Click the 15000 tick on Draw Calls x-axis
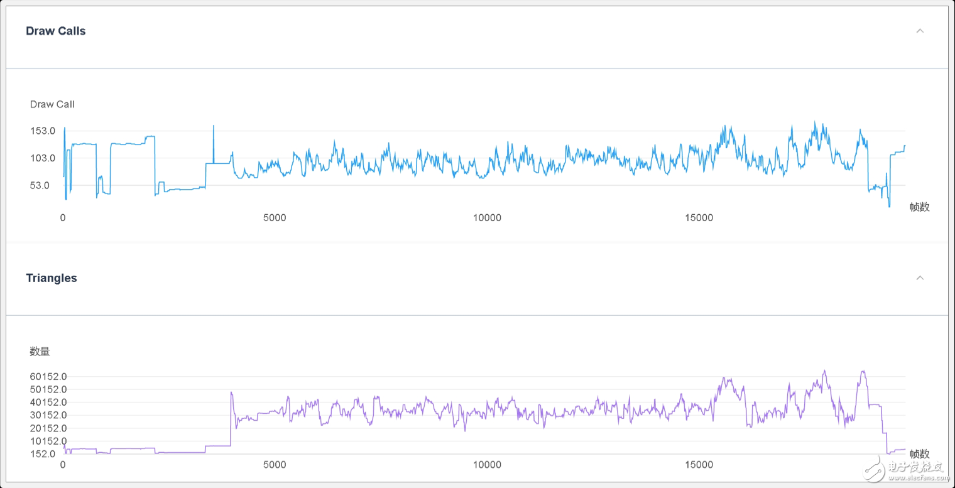The image size is (955, 488). tap(699, 218)
